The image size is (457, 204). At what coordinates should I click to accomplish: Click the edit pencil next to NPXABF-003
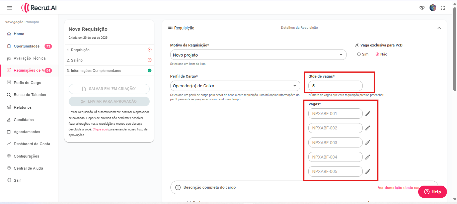pyautogui.click(x=368, y=142)
